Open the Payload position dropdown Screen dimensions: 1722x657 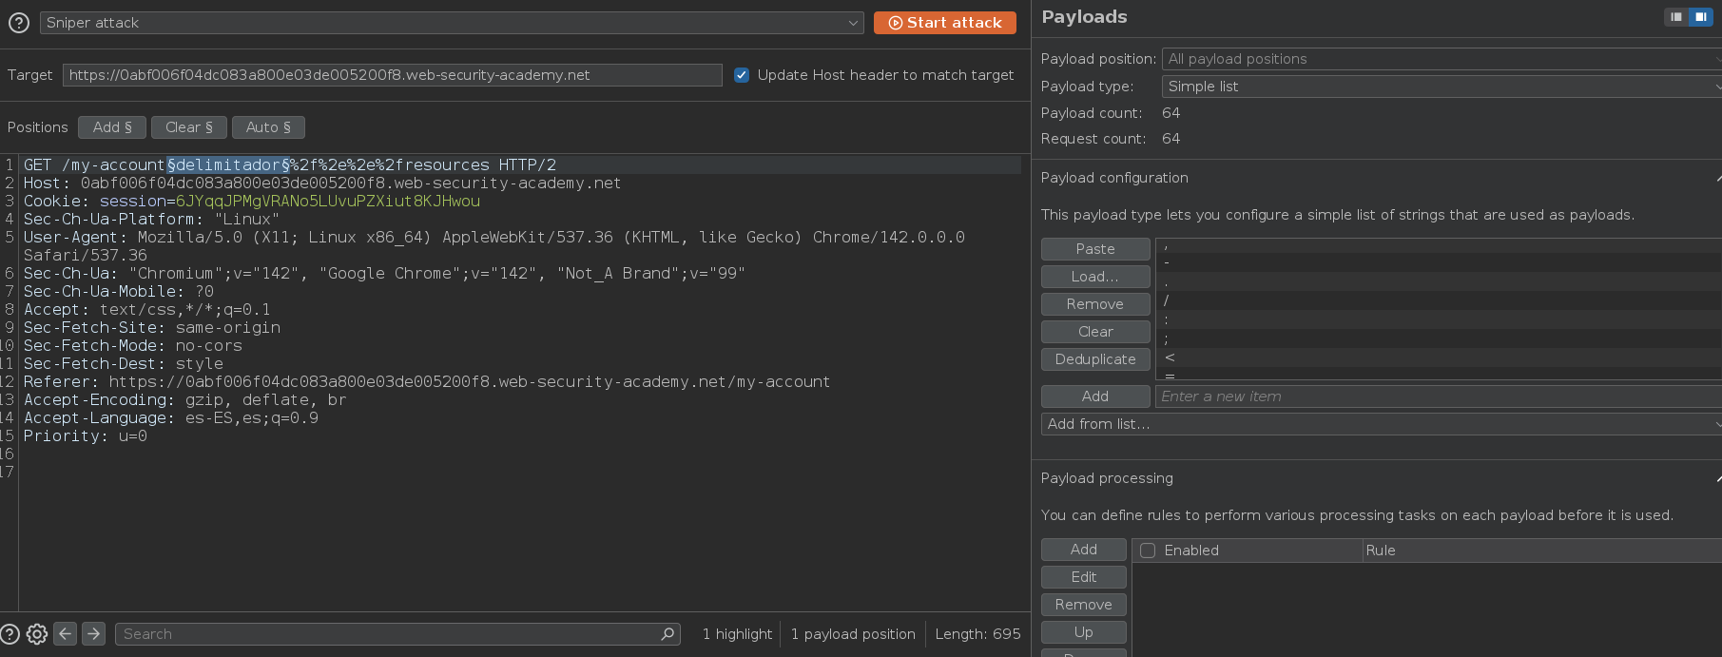click(x=1441, y=59)
